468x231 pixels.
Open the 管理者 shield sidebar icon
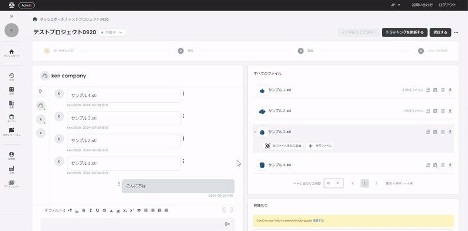11,156
